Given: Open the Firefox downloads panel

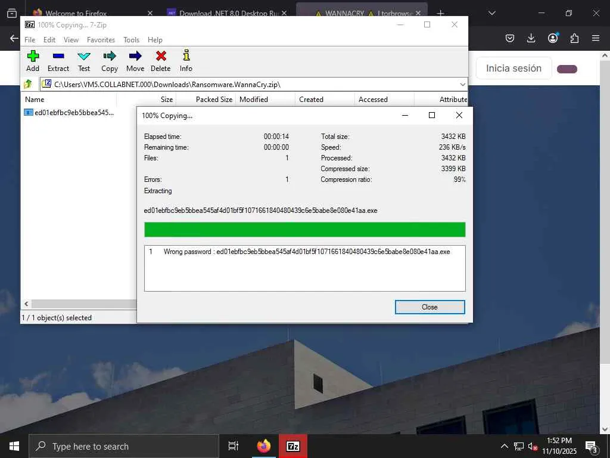Looking at the screenshot, I should click(x=531, y=38).
